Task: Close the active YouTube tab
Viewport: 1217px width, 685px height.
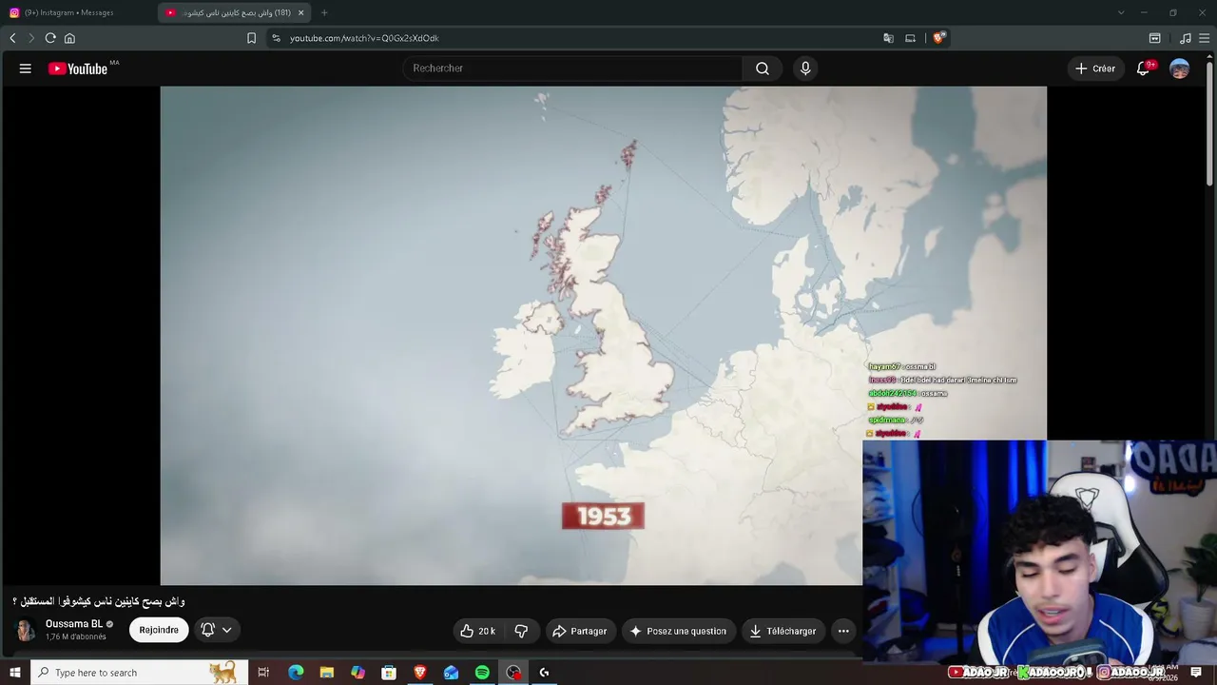Action: [x=301, y=12]
